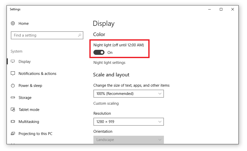
Task: Click the Storage drive icon
Action: tap(13, 97)
